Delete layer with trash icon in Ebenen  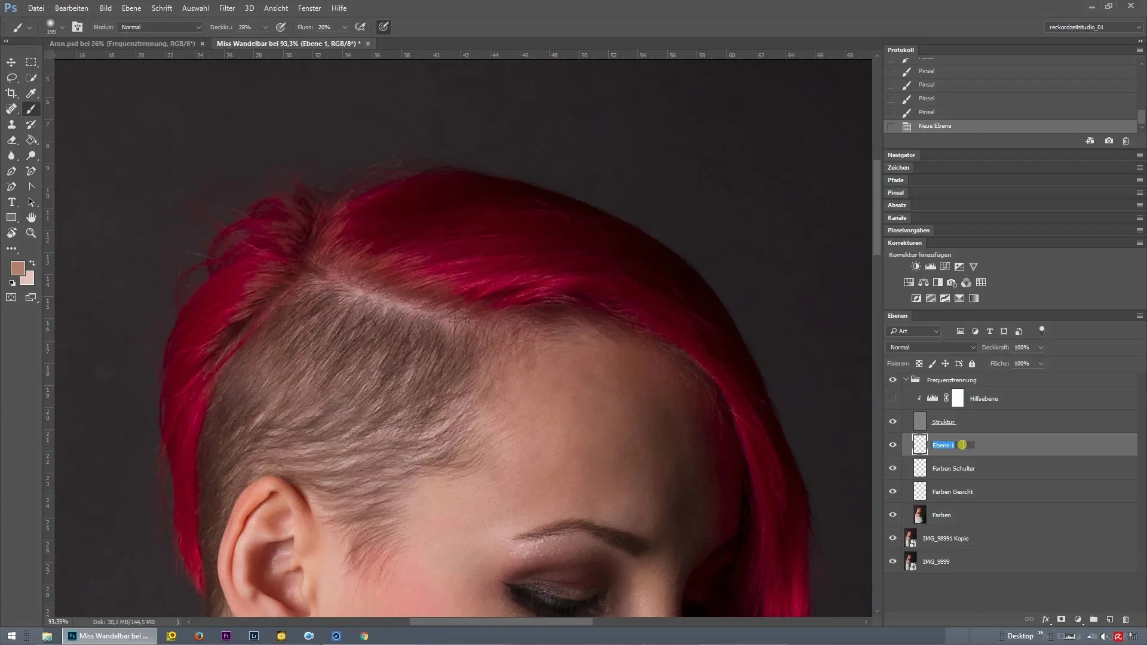point(1125,619)
